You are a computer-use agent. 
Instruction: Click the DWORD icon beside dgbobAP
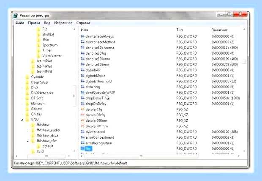[x=82, y=70]
